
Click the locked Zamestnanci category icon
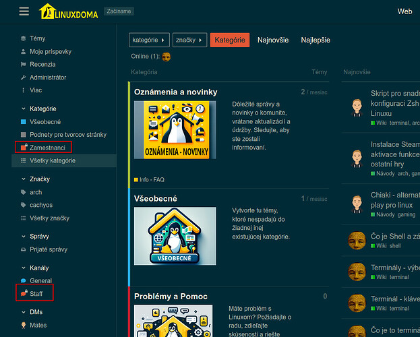24,147
